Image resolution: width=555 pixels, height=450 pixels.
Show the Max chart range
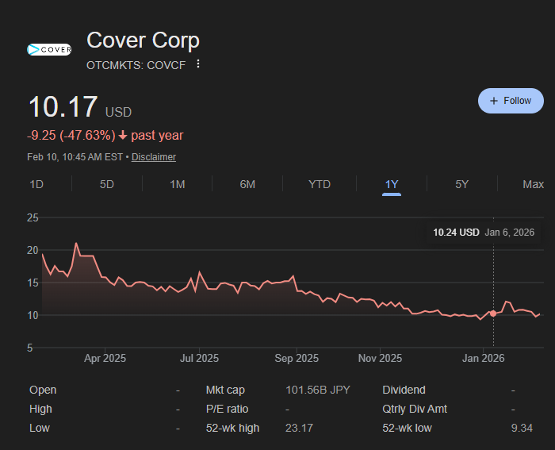tap(533, 184)
